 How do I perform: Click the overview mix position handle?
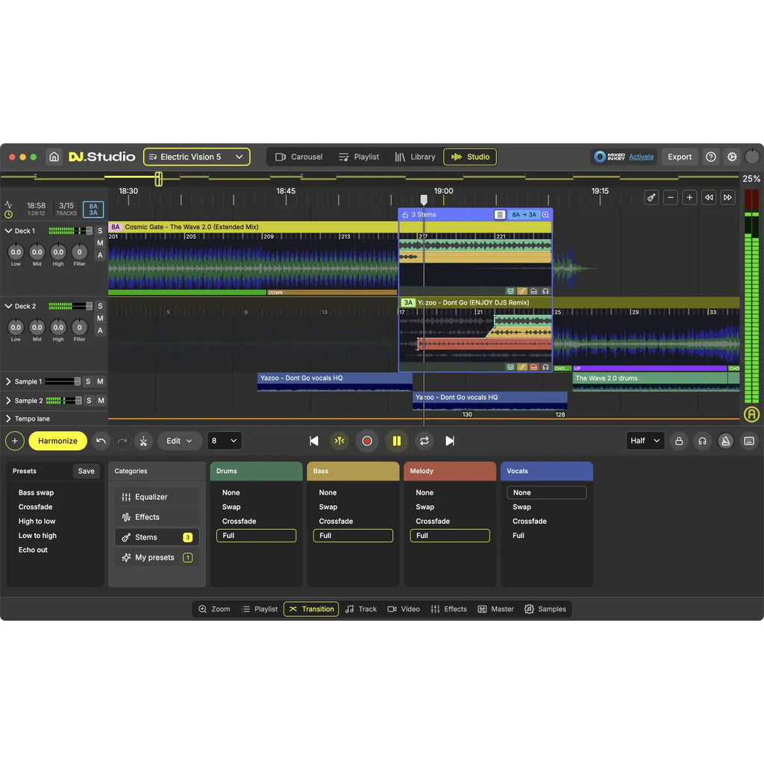tap(158, 179)
